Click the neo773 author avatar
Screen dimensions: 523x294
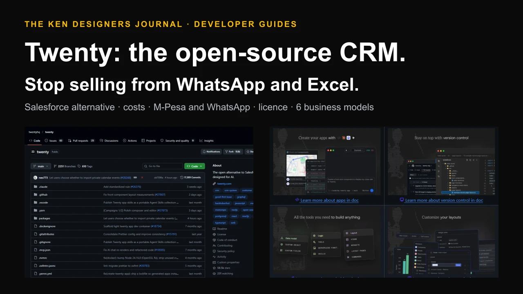coord(36,178)
